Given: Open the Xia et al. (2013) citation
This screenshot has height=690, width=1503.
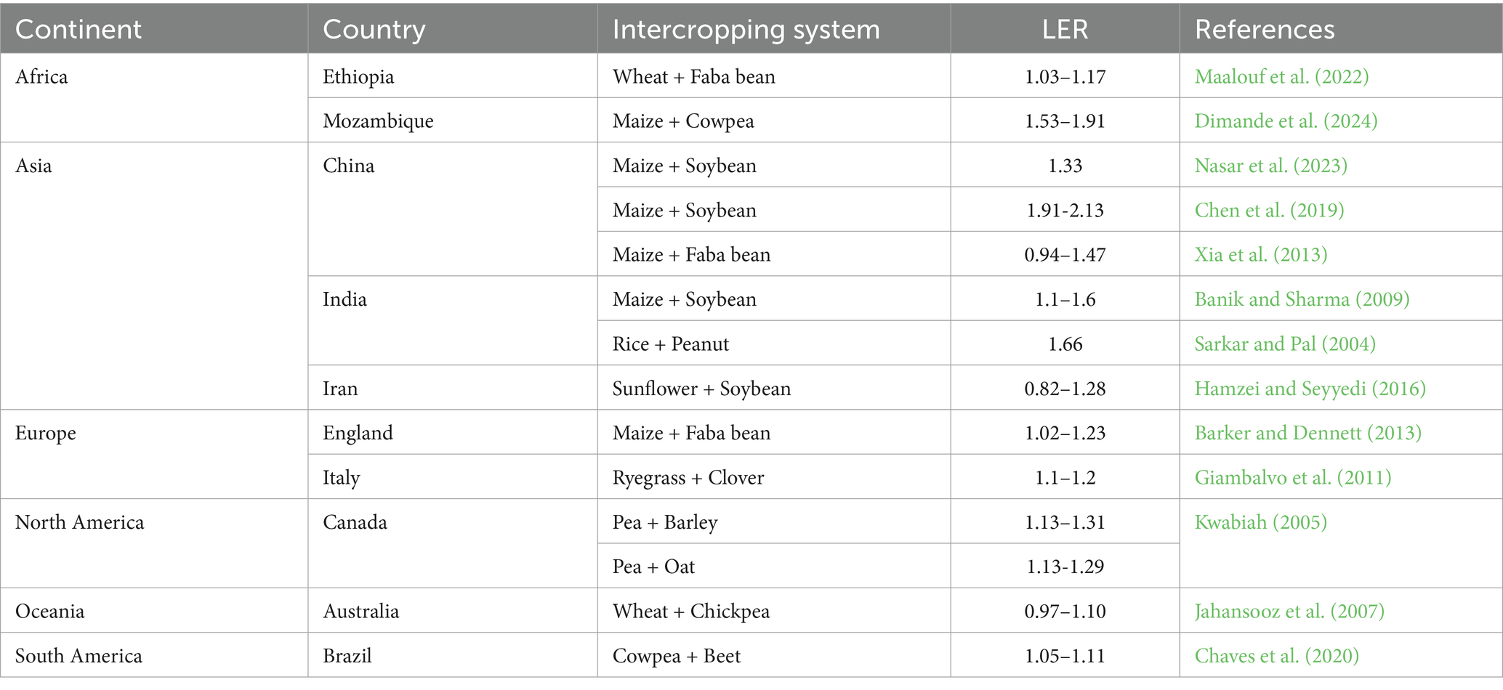Looking at the screenshot, I should 1260,254.
